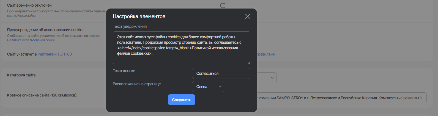
Task: Click the Краткое описание сайта label
Action: 42,95
